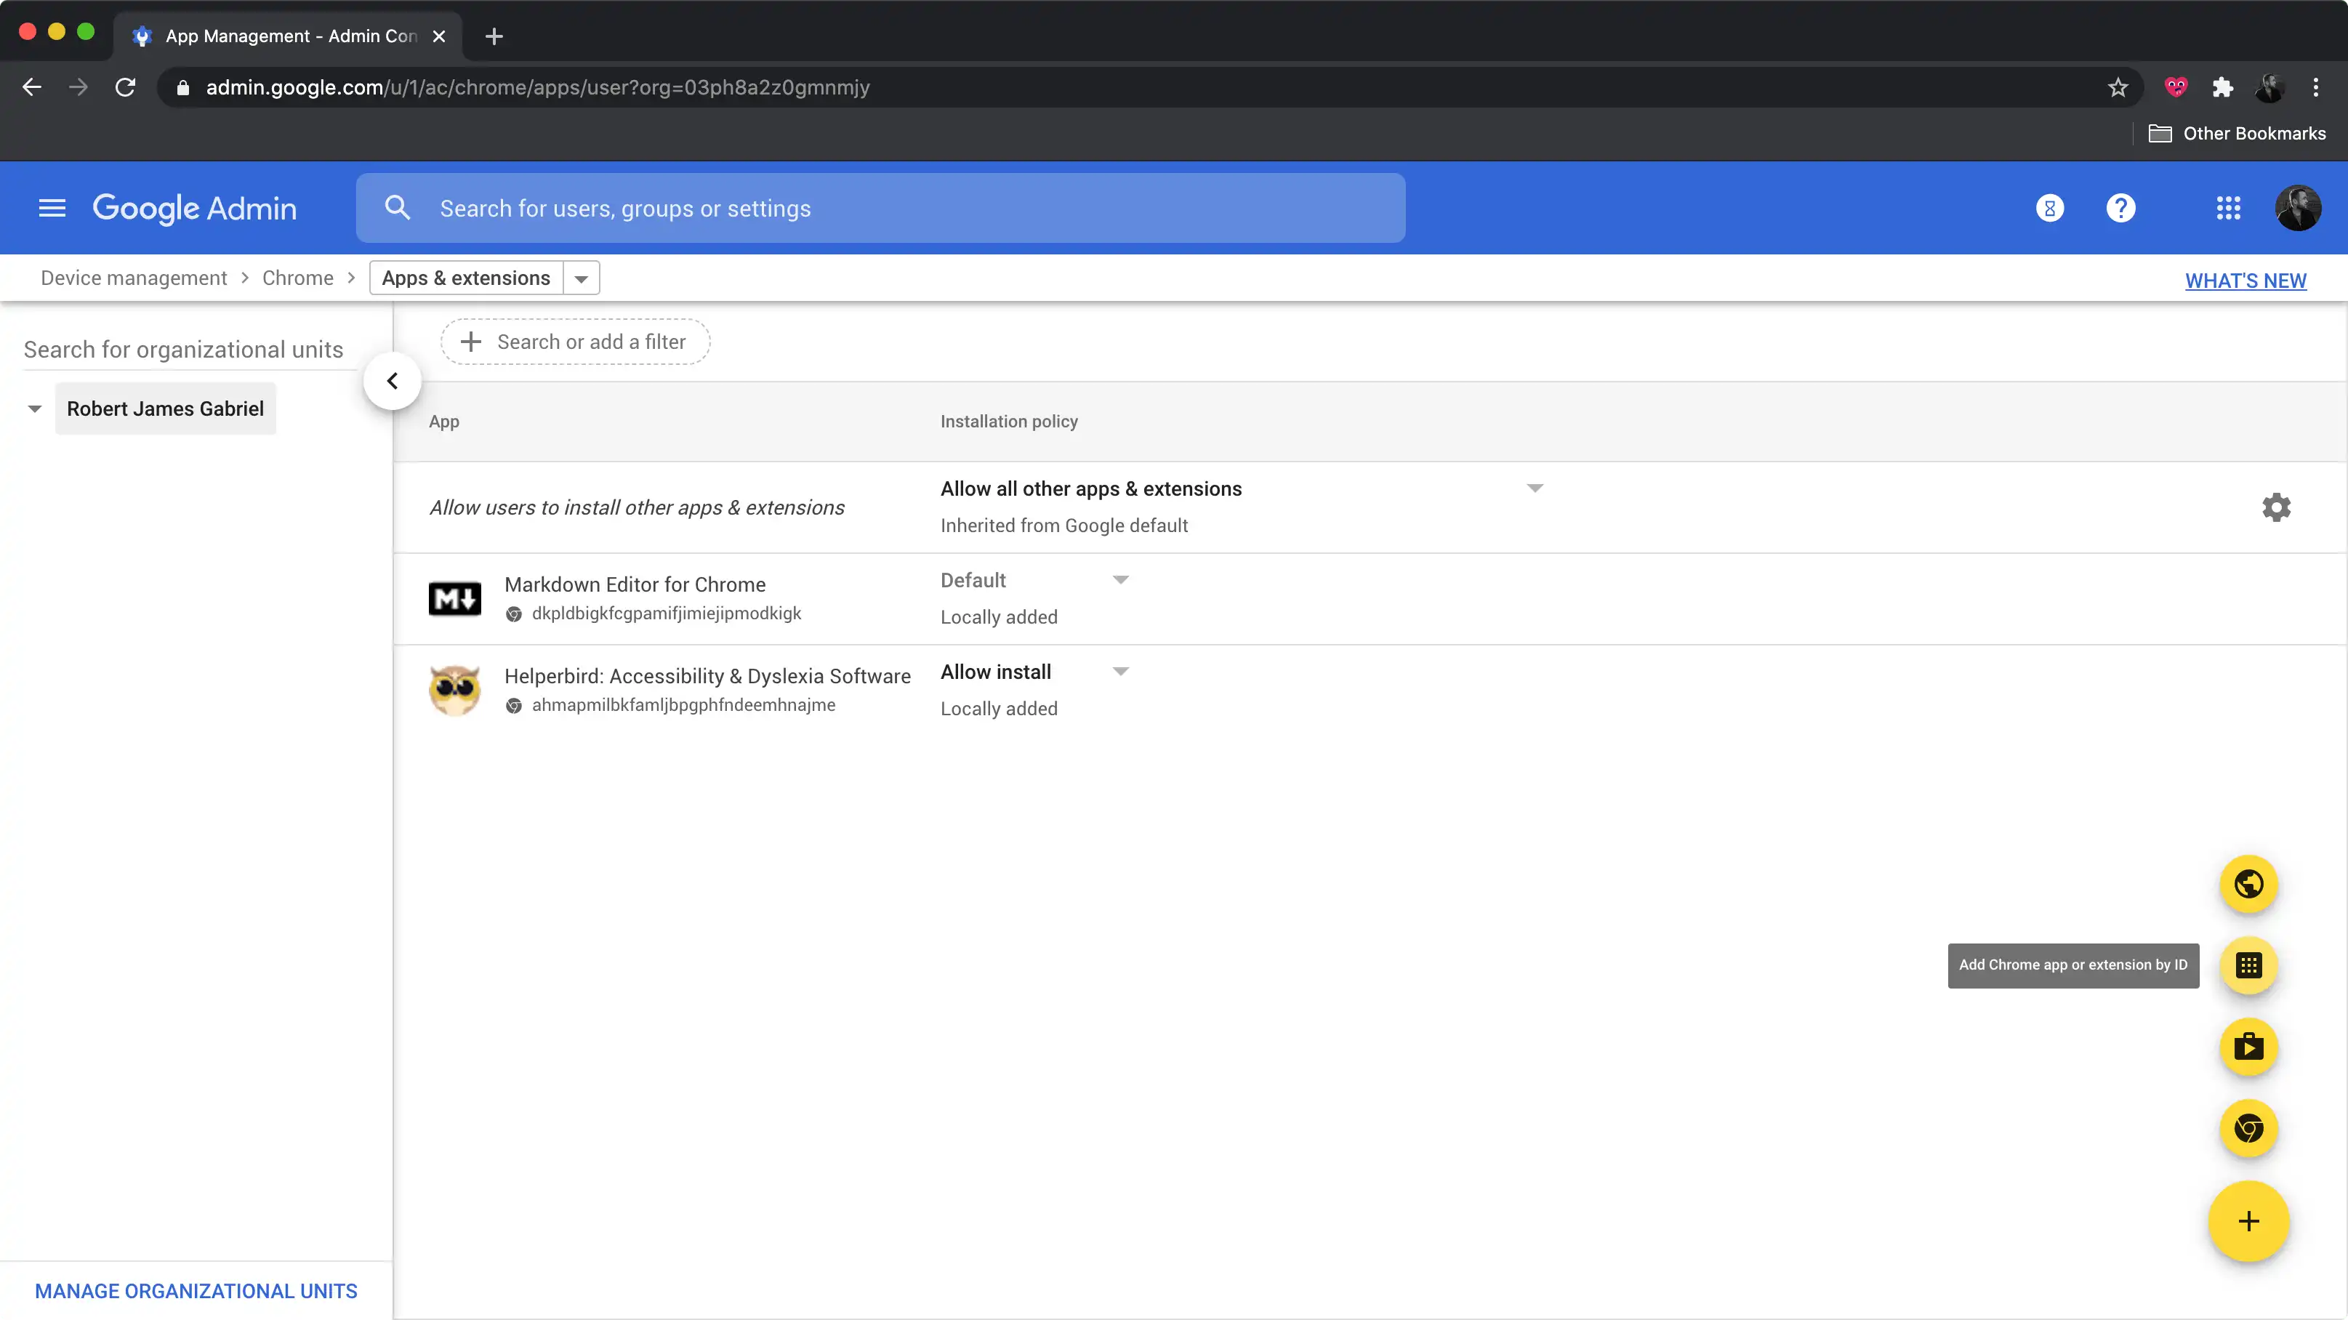
Task: Open the Chrome profile avatar in toolbar
Action: coord(2269,87)
